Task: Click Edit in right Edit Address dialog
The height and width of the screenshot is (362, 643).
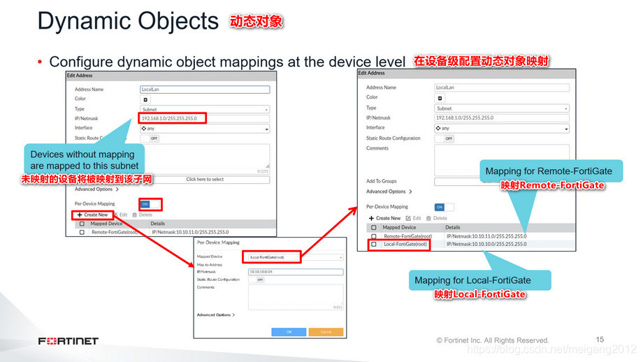Action: [x=413, y=218]
